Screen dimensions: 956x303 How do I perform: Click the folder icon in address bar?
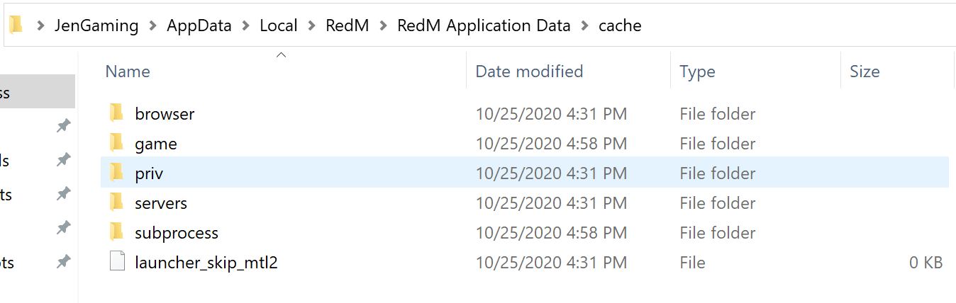[16, 25]
